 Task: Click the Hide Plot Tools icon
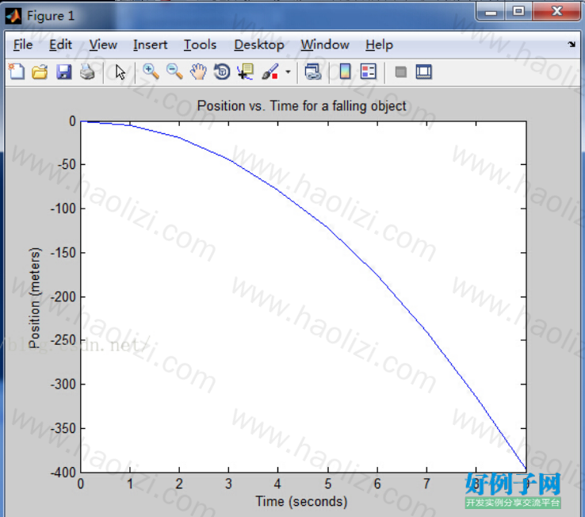[x=400, y=71]
